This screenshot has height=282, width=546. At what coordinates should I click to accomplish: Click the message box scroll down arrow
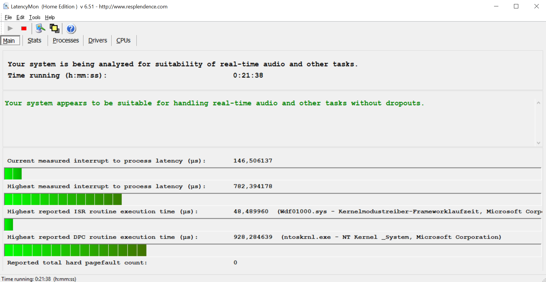[538, 143]
